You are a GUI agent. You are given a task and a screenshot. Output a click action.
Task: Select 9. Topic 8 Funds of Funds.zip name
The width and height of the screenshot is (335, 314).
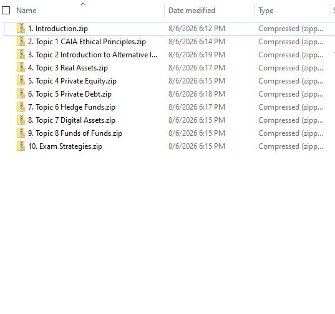pyautogui.click(x=75, y=133)
